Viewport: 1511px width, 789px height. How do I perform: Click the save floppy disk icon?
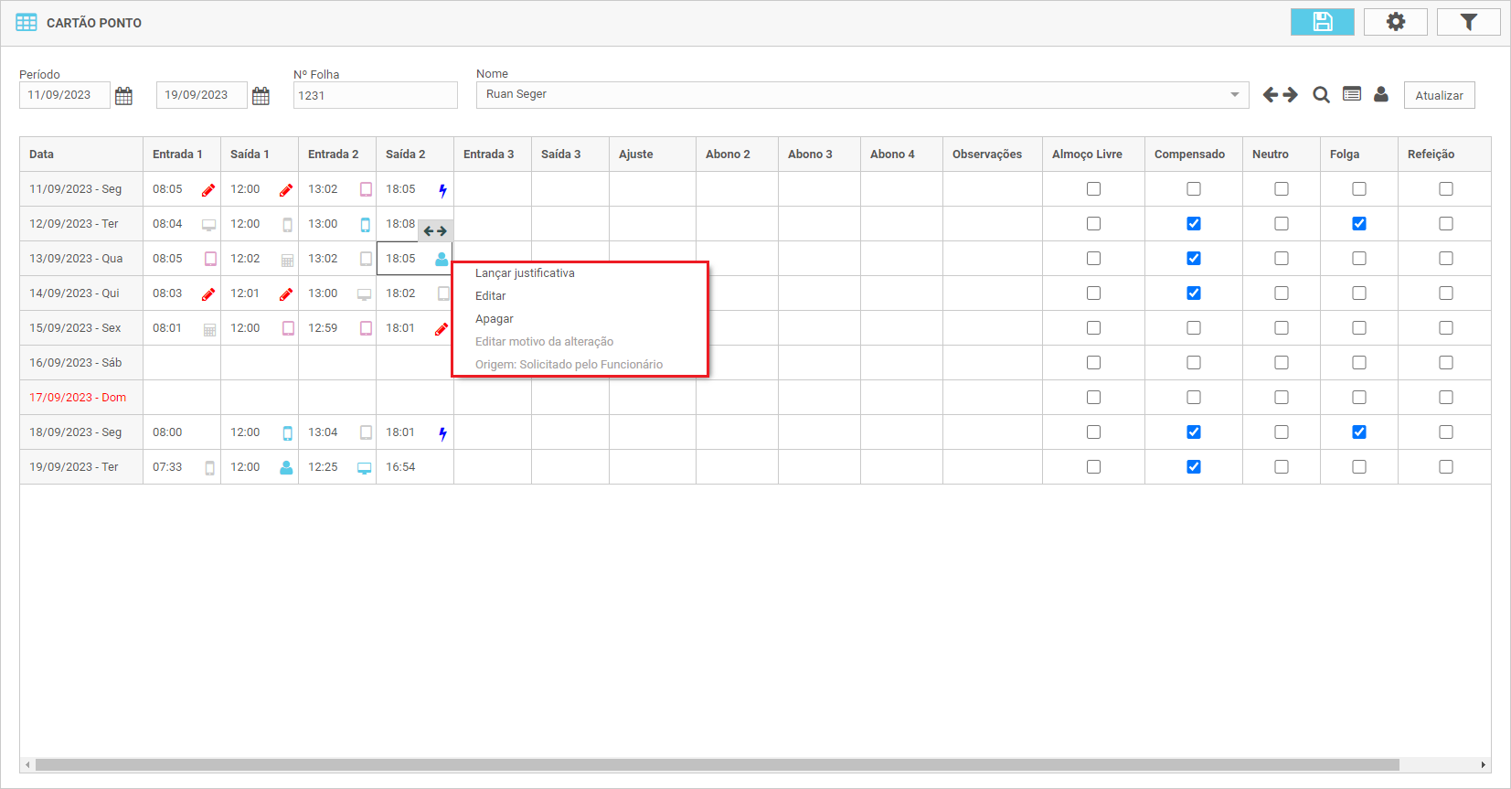[x=1322, y=22]
